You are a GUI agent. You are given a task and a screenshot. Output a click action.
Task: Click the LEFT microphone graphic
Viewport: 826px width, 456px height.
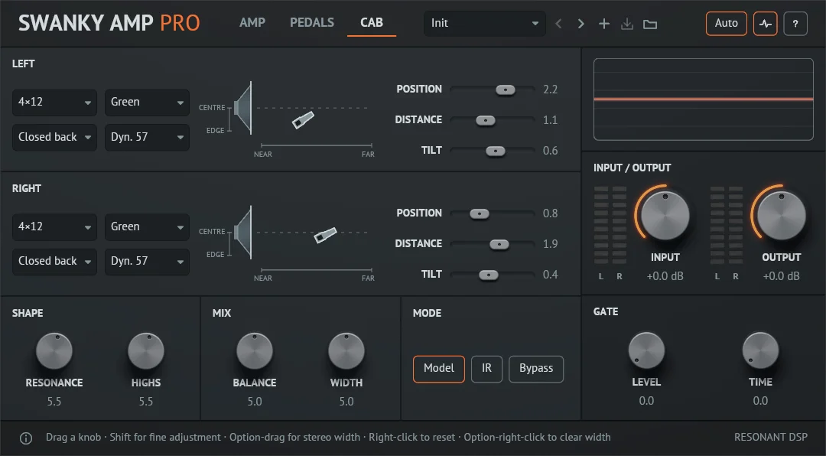(303, 120)
